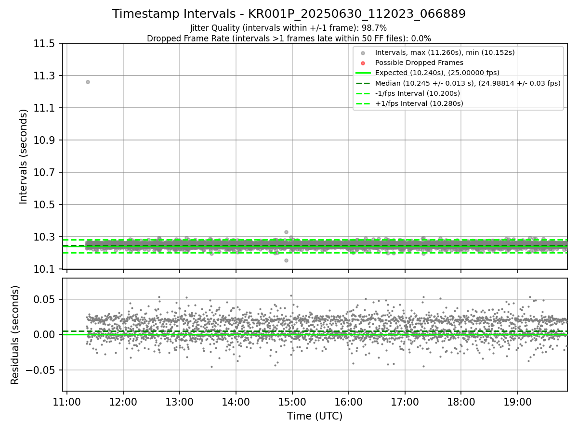
Task: Click legend entry "Expected (10.240s), (25.00000 fps)"
Action: pos(437,73)
